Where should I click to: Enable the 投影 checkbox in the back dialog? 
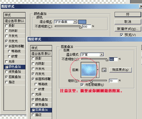pyautogui.click(x=6, y=26)
